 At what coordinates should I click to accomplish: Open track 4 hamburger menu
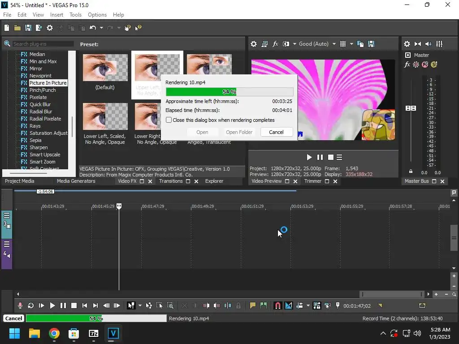[7, 244]
